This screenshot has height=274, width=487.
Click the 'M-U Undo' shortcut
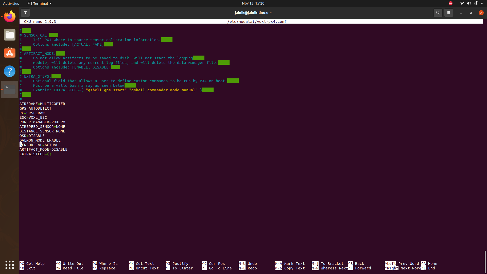click(248, 264)
